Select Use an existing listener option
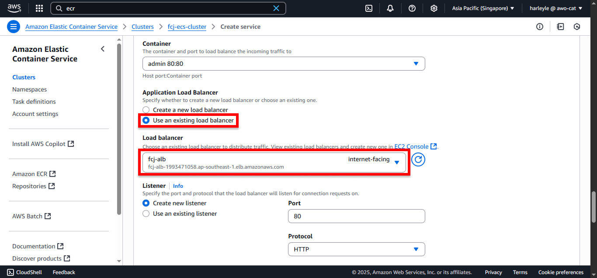597x278 pixels. pyautogui.click(x=146, y=214)
